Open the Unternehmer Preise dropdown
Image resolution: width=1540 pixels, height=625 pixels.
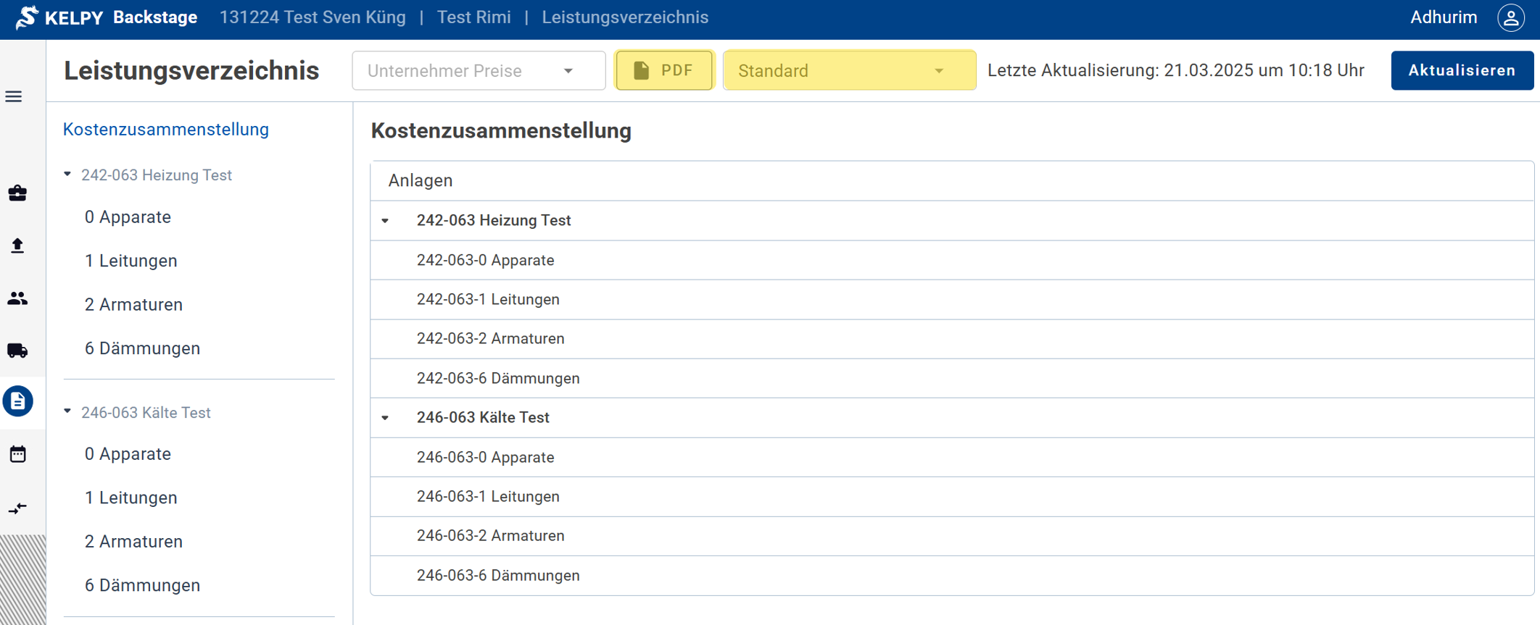[x=478, y=71]
